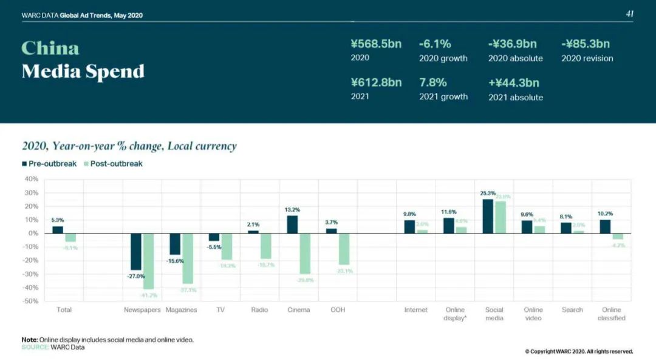Select the Total pre-outbreak 5.3% bar
The height and width of the screenshot is (364, 656).
click(x=58, y=229)
